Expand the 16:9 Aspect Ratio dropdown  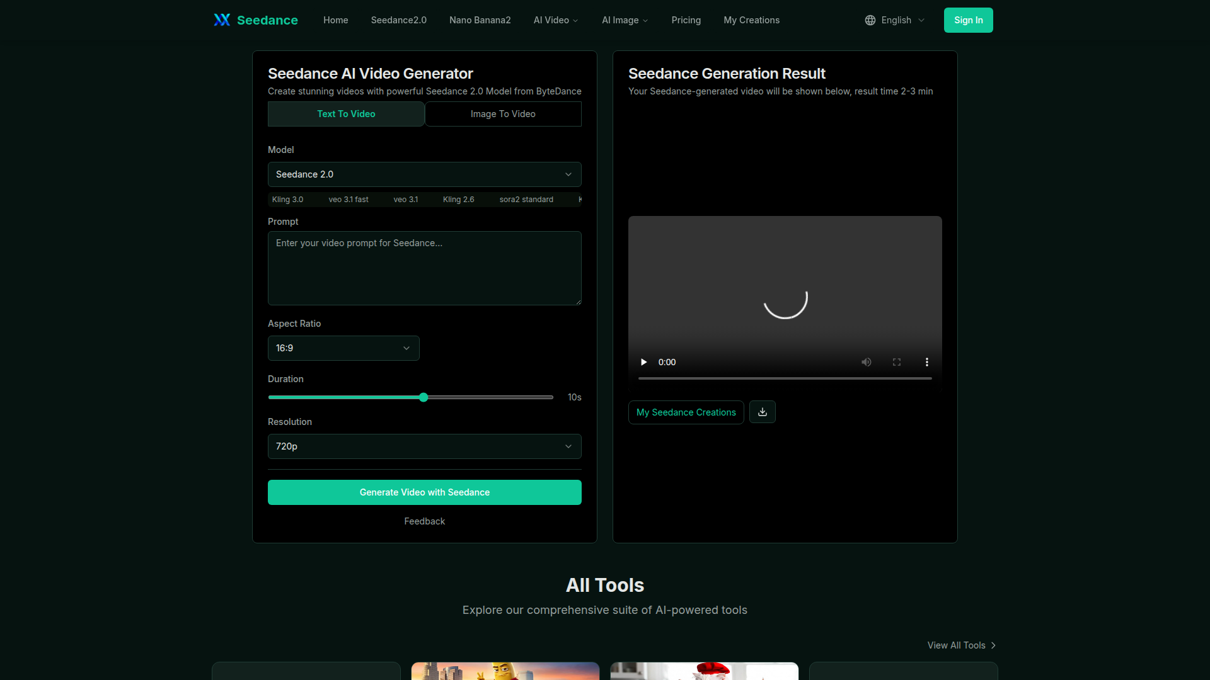tap(343, 348)
